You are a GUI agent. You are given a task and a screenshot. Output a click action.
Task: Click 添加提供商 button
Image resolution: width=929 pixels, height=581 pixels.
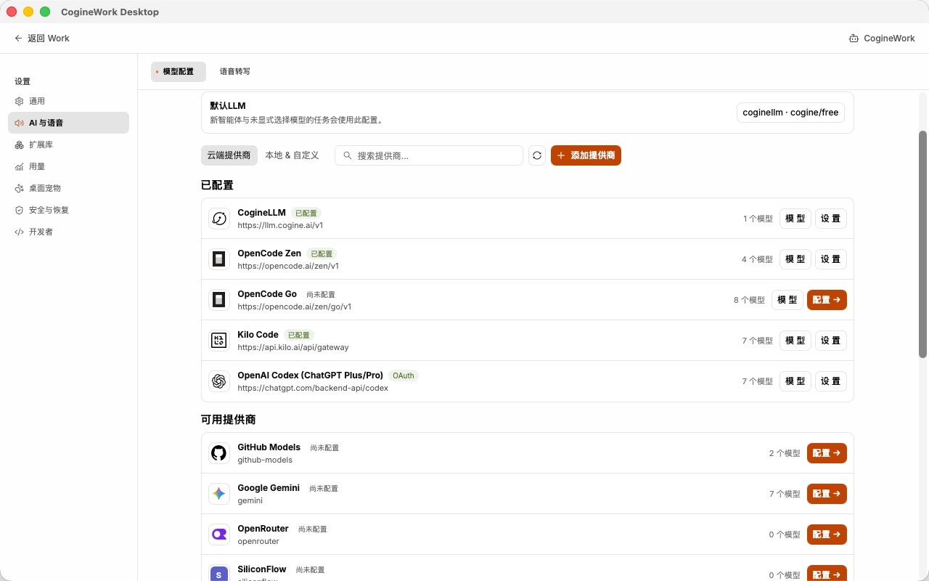(586, 155)
